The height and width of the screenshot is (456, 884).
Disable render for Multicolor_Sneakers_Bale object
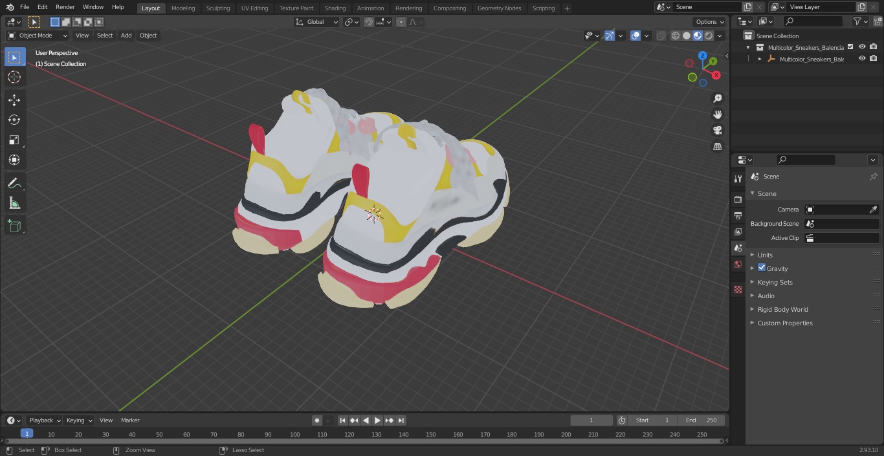pos(874,58)
